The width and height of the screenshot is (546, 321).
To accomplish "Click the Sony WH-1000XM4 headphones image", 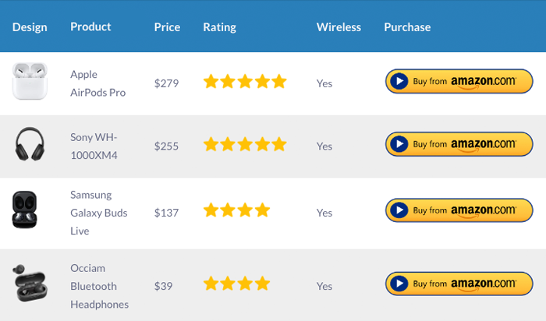I will point(30,143).
